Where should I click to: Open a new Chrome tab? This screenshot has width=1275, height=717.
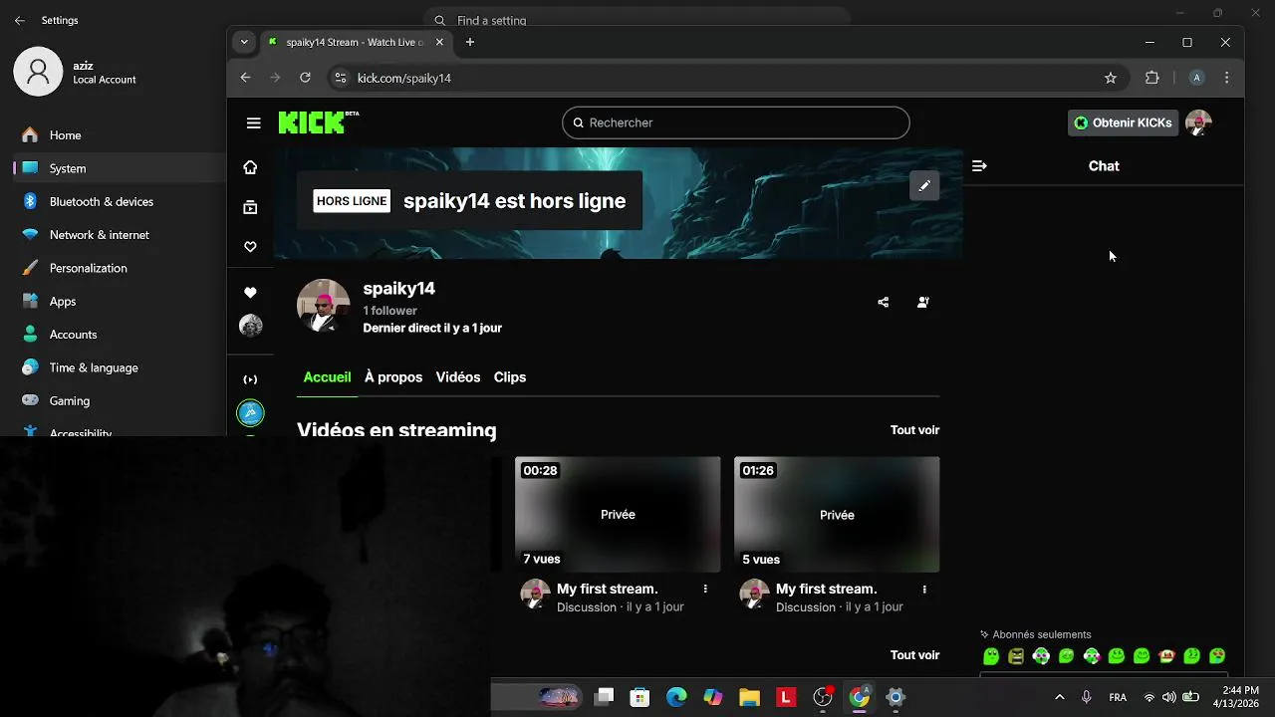coord(470,42)
